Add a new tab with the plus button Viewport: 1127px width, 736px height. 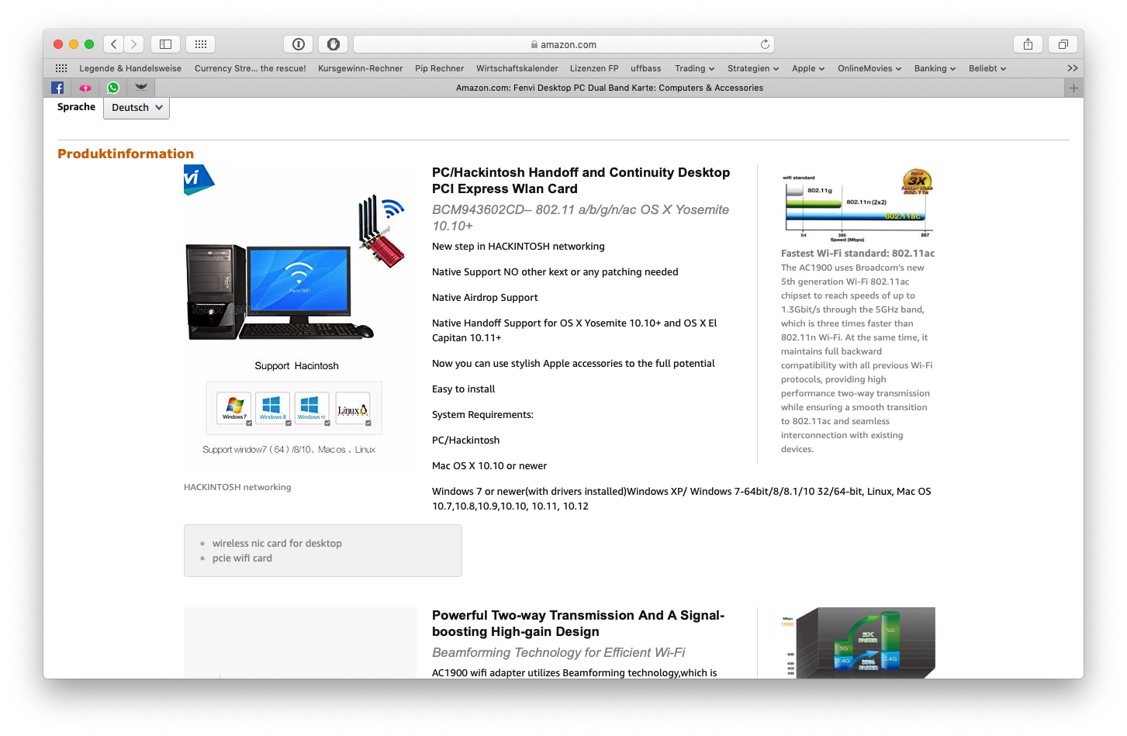(x=1073, y=88)
